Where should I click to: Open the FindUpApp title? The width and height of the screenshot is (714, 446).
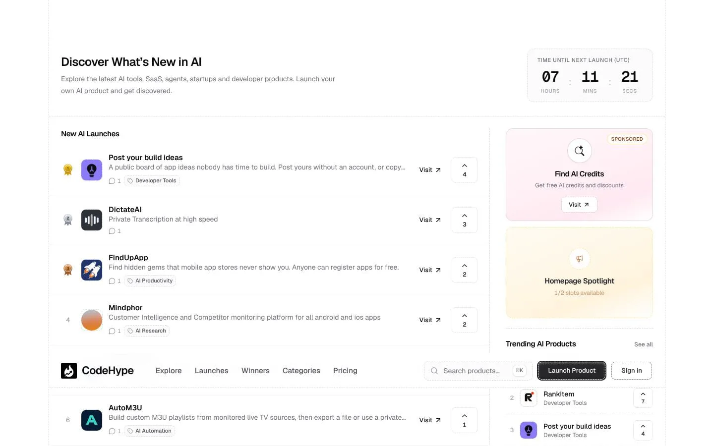(x=128, y=258)
